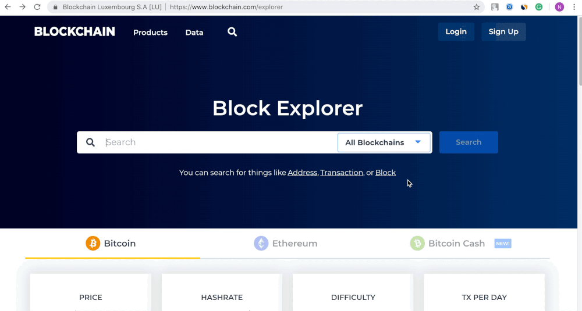Click the HASHRATE stat card
Image resolution: width=582 pixels, height=311 pixels.
[x=222, y=292]
